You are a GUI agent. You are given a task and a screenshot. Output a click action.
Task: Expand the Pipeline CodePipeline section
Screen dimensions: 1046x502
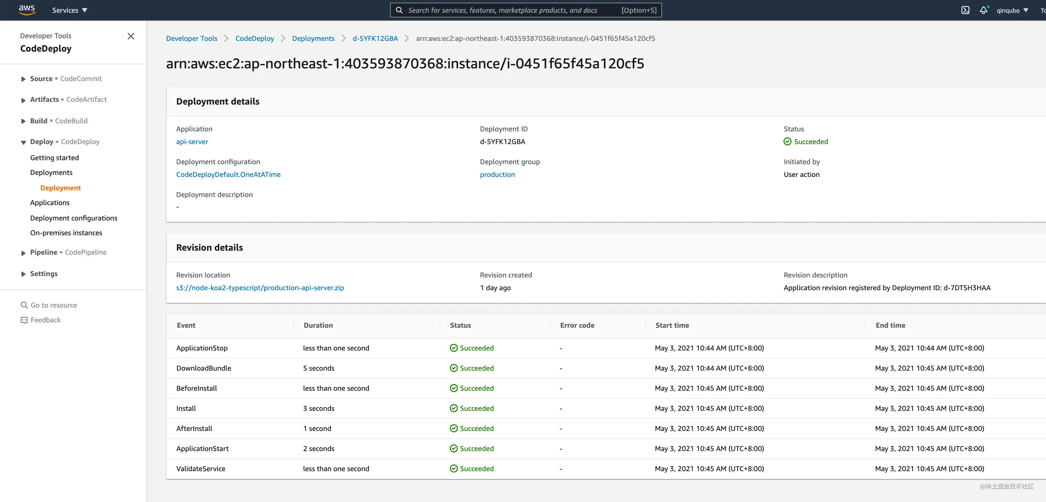(23, 253)
